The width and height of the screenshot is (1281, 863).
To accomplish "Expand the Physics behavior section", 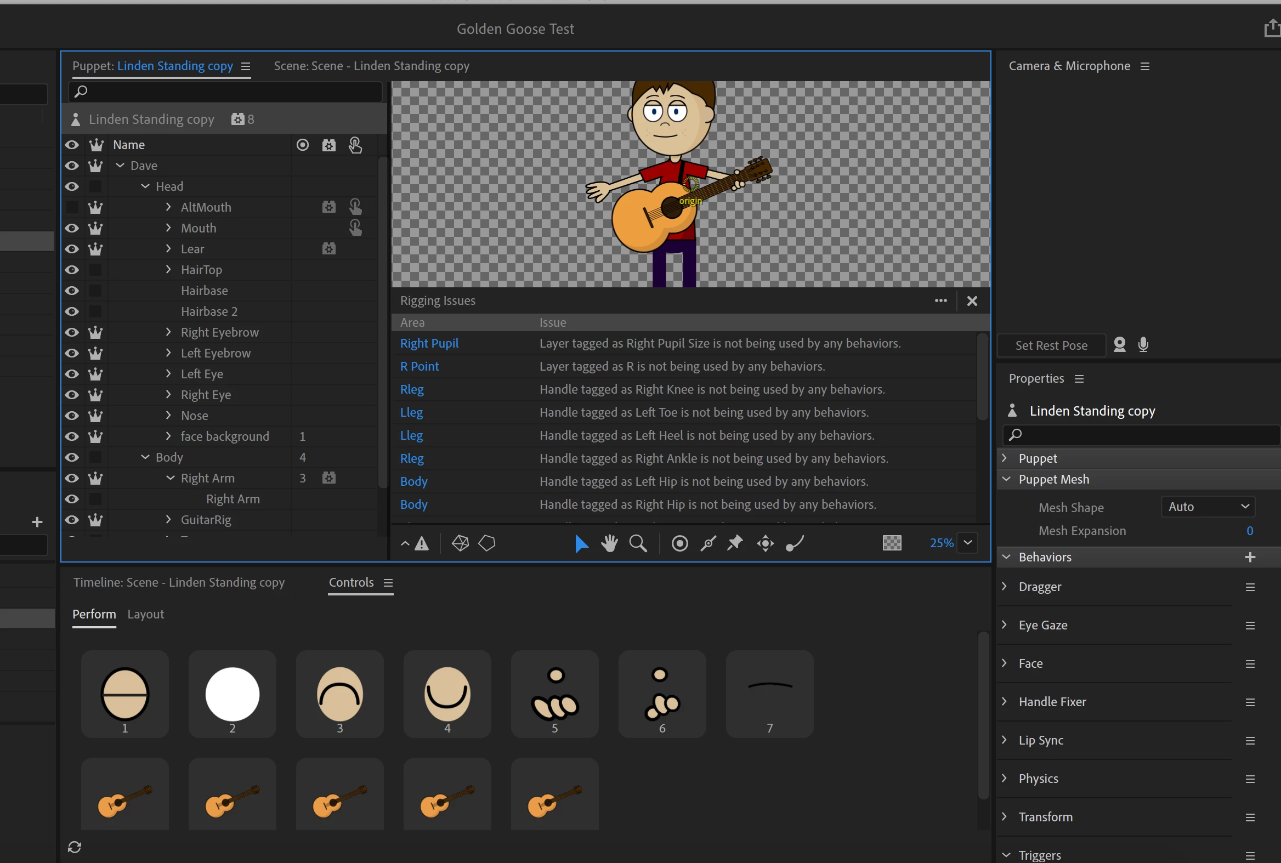I will [1005, 777].
